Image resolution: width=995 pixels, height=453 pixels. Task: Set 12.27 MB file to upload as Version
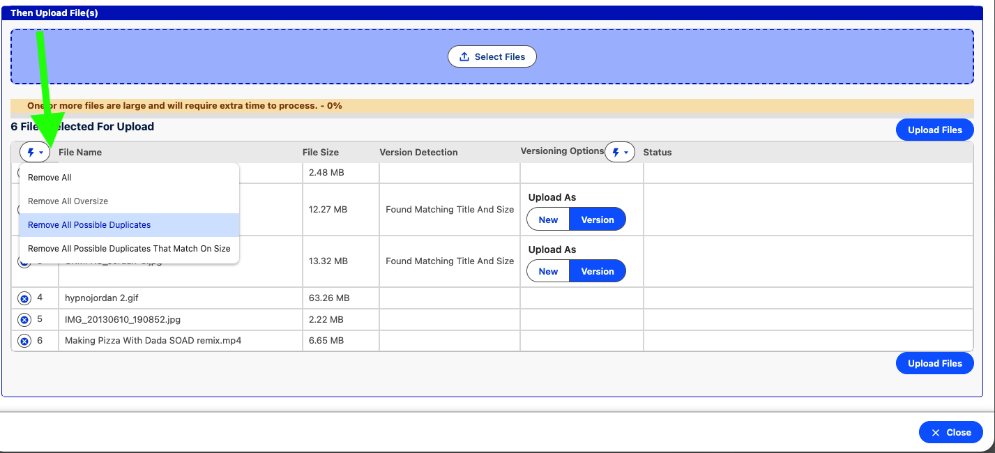click(x=598, y=220)
